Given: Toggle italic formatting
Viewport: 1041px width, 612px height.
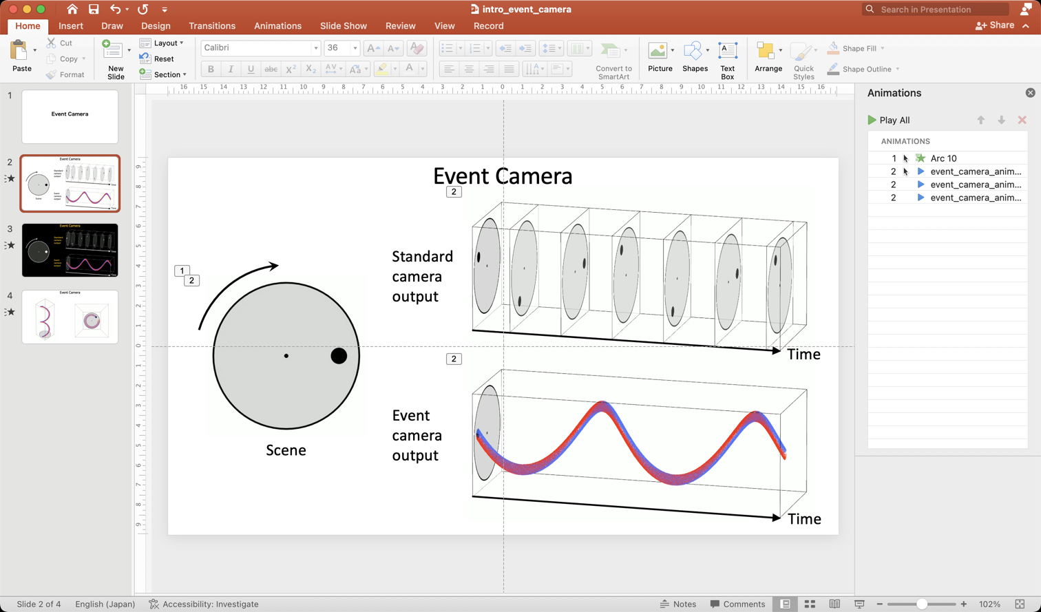Looking at the screenshot, I should coord(230,69).
